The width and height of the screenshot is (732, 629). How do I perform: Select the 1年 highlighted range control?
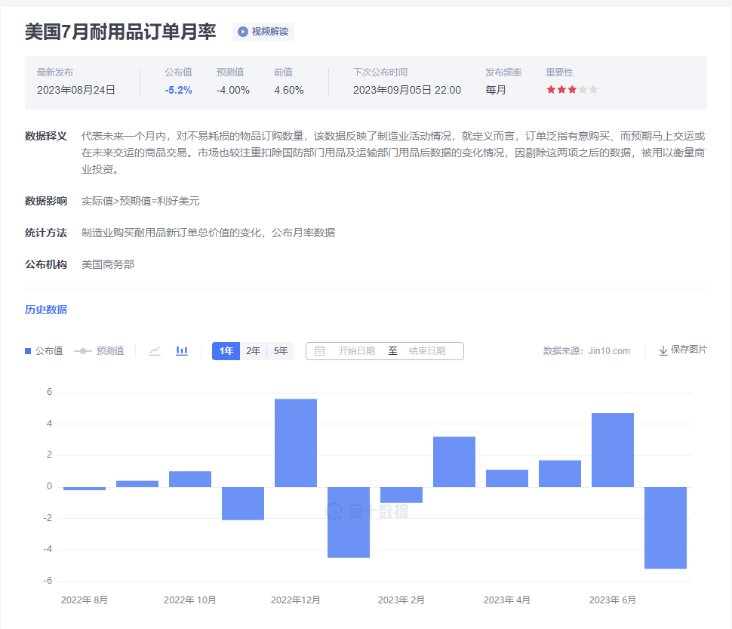coord(225,350)
